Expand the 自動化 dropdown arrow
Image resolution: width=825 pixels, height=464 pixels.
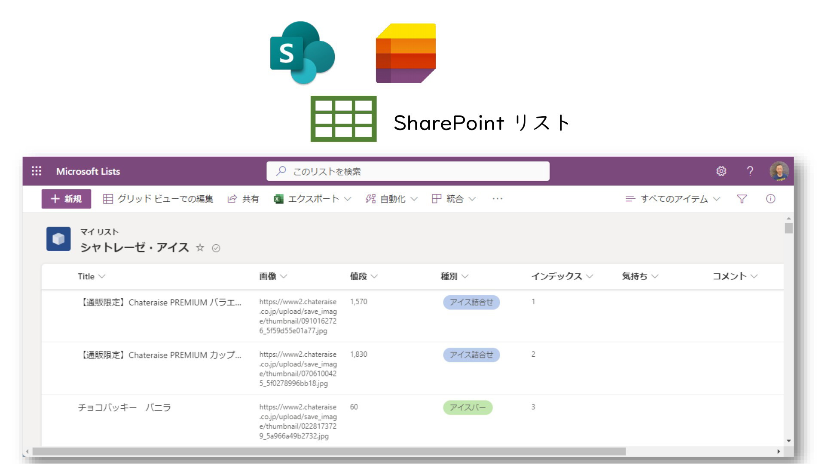pyautogui.click(x=414, y=199)
